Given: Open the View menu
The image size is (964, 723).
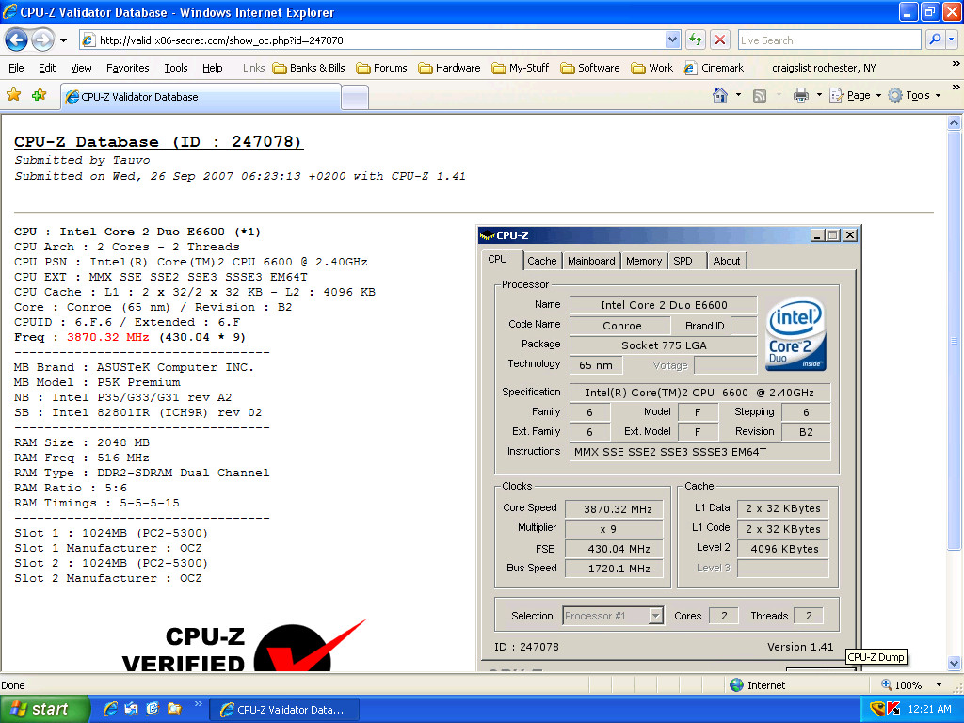Looking at the screenshot, I should point(81,68).
